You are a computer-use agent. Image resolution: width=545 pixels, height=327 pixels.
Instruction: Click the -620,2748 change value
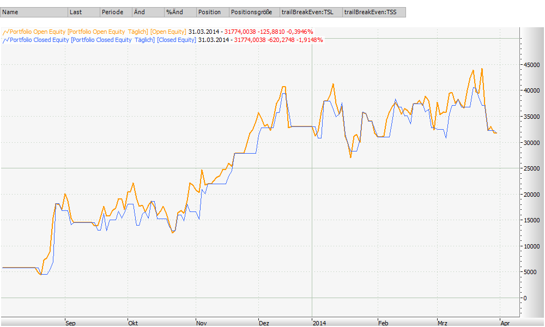(281, 40)
